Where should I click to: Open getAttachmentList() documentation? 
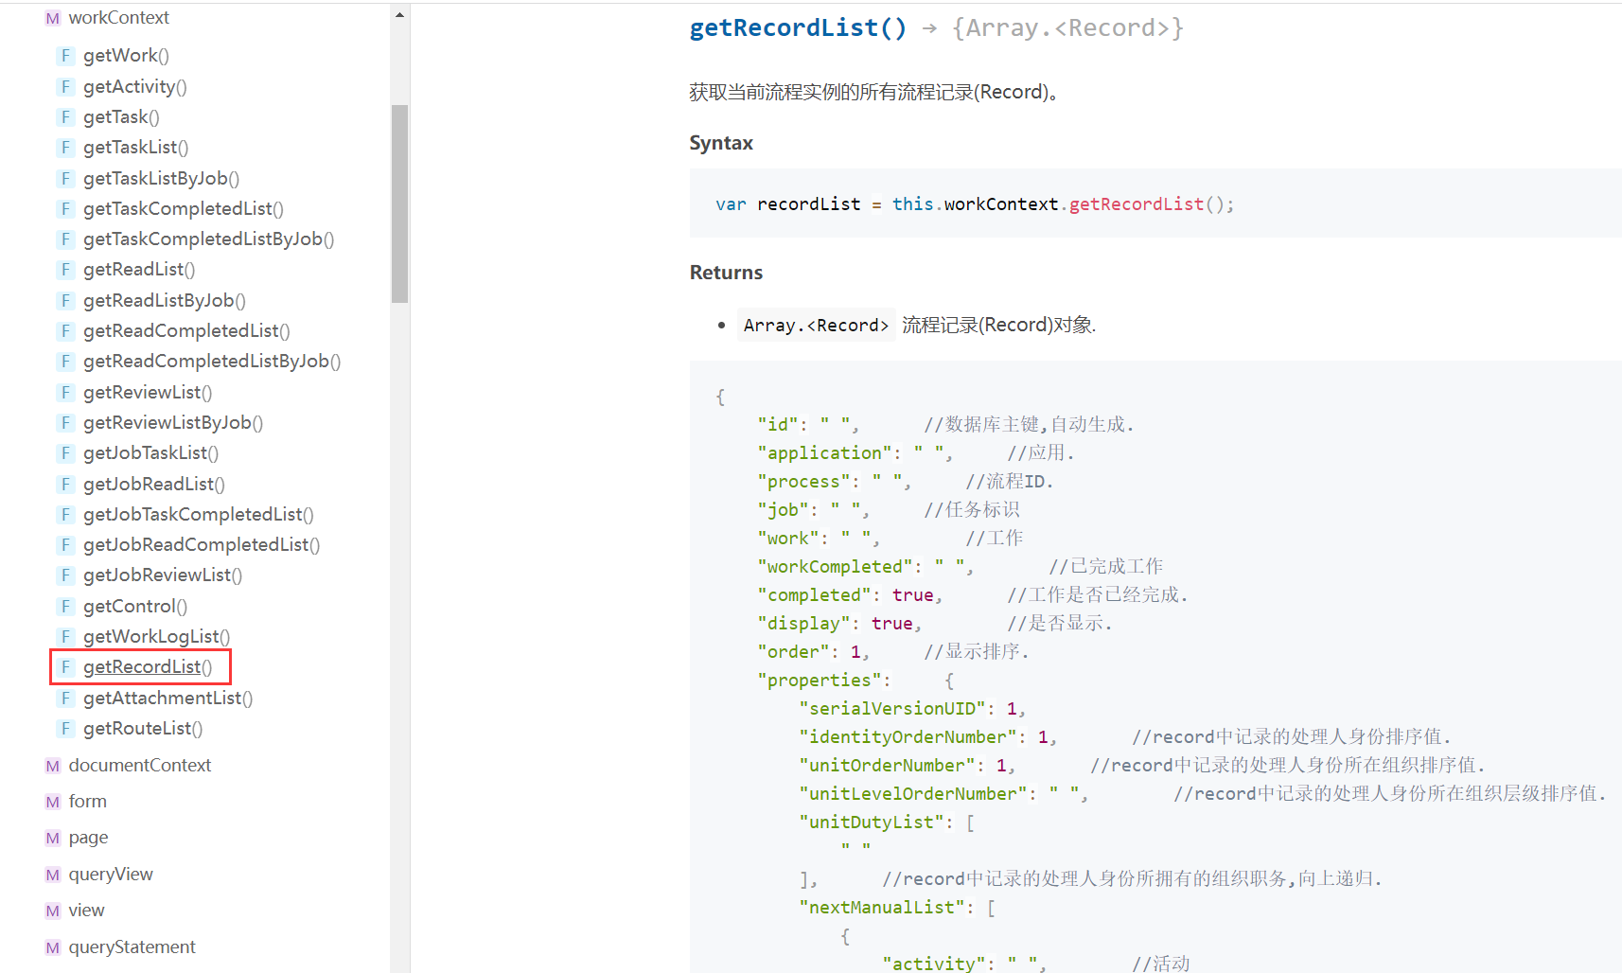(x=168, y=699)
